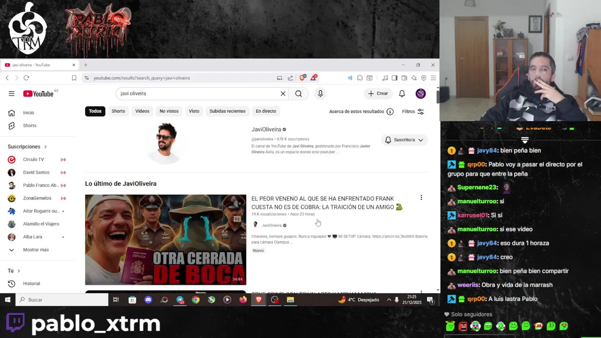601x338 pixels.
Task: Open the YouTube hamburger guide menu
Action: 11,93
